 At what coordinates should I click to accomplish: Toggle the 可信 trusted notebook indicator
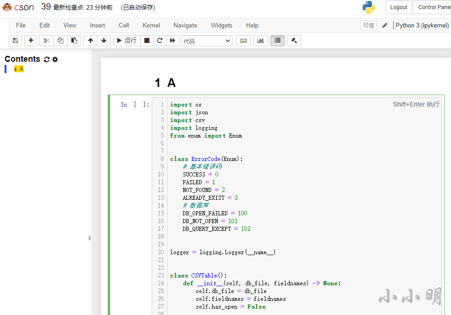pos(368,26)
